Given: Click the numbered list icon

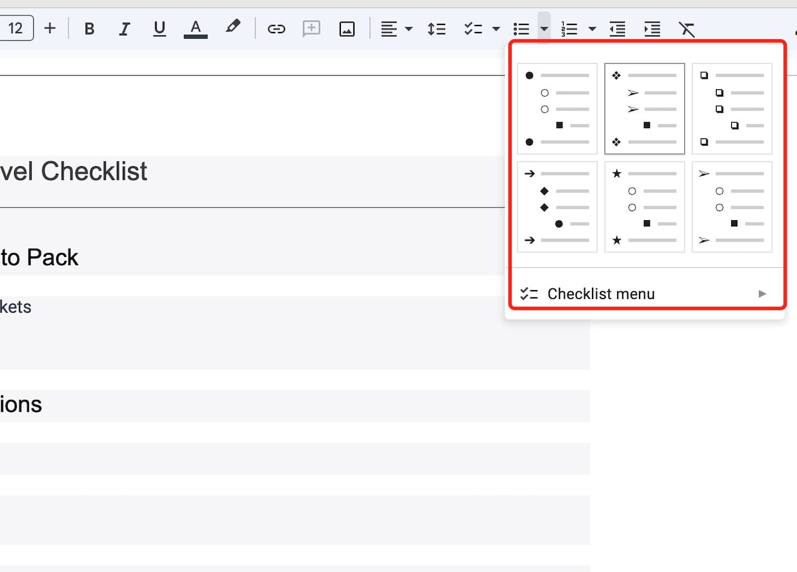Looking at the screenshot, I should tap(569, 28).
